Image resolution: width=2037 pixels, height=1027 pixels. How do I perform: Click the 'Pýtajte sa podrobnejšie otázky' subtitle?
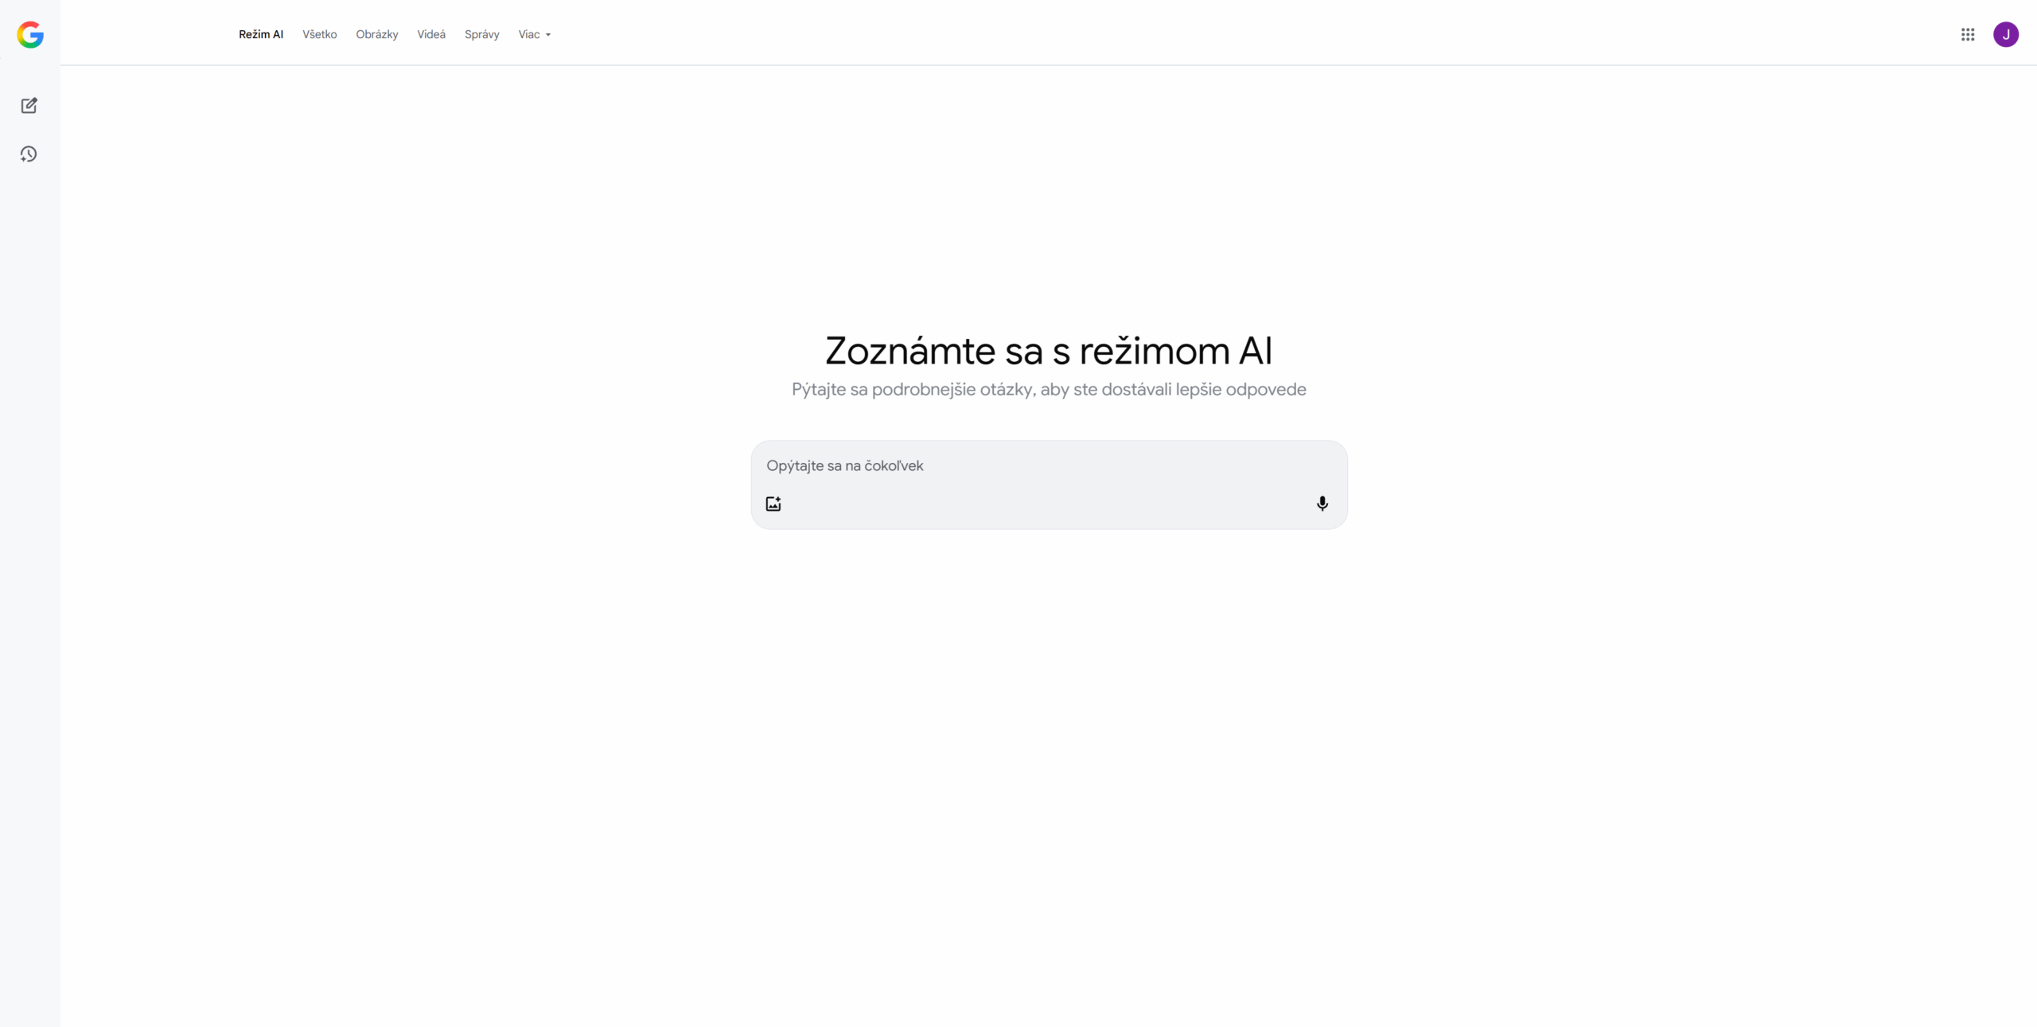click(x=1049, y=390)
